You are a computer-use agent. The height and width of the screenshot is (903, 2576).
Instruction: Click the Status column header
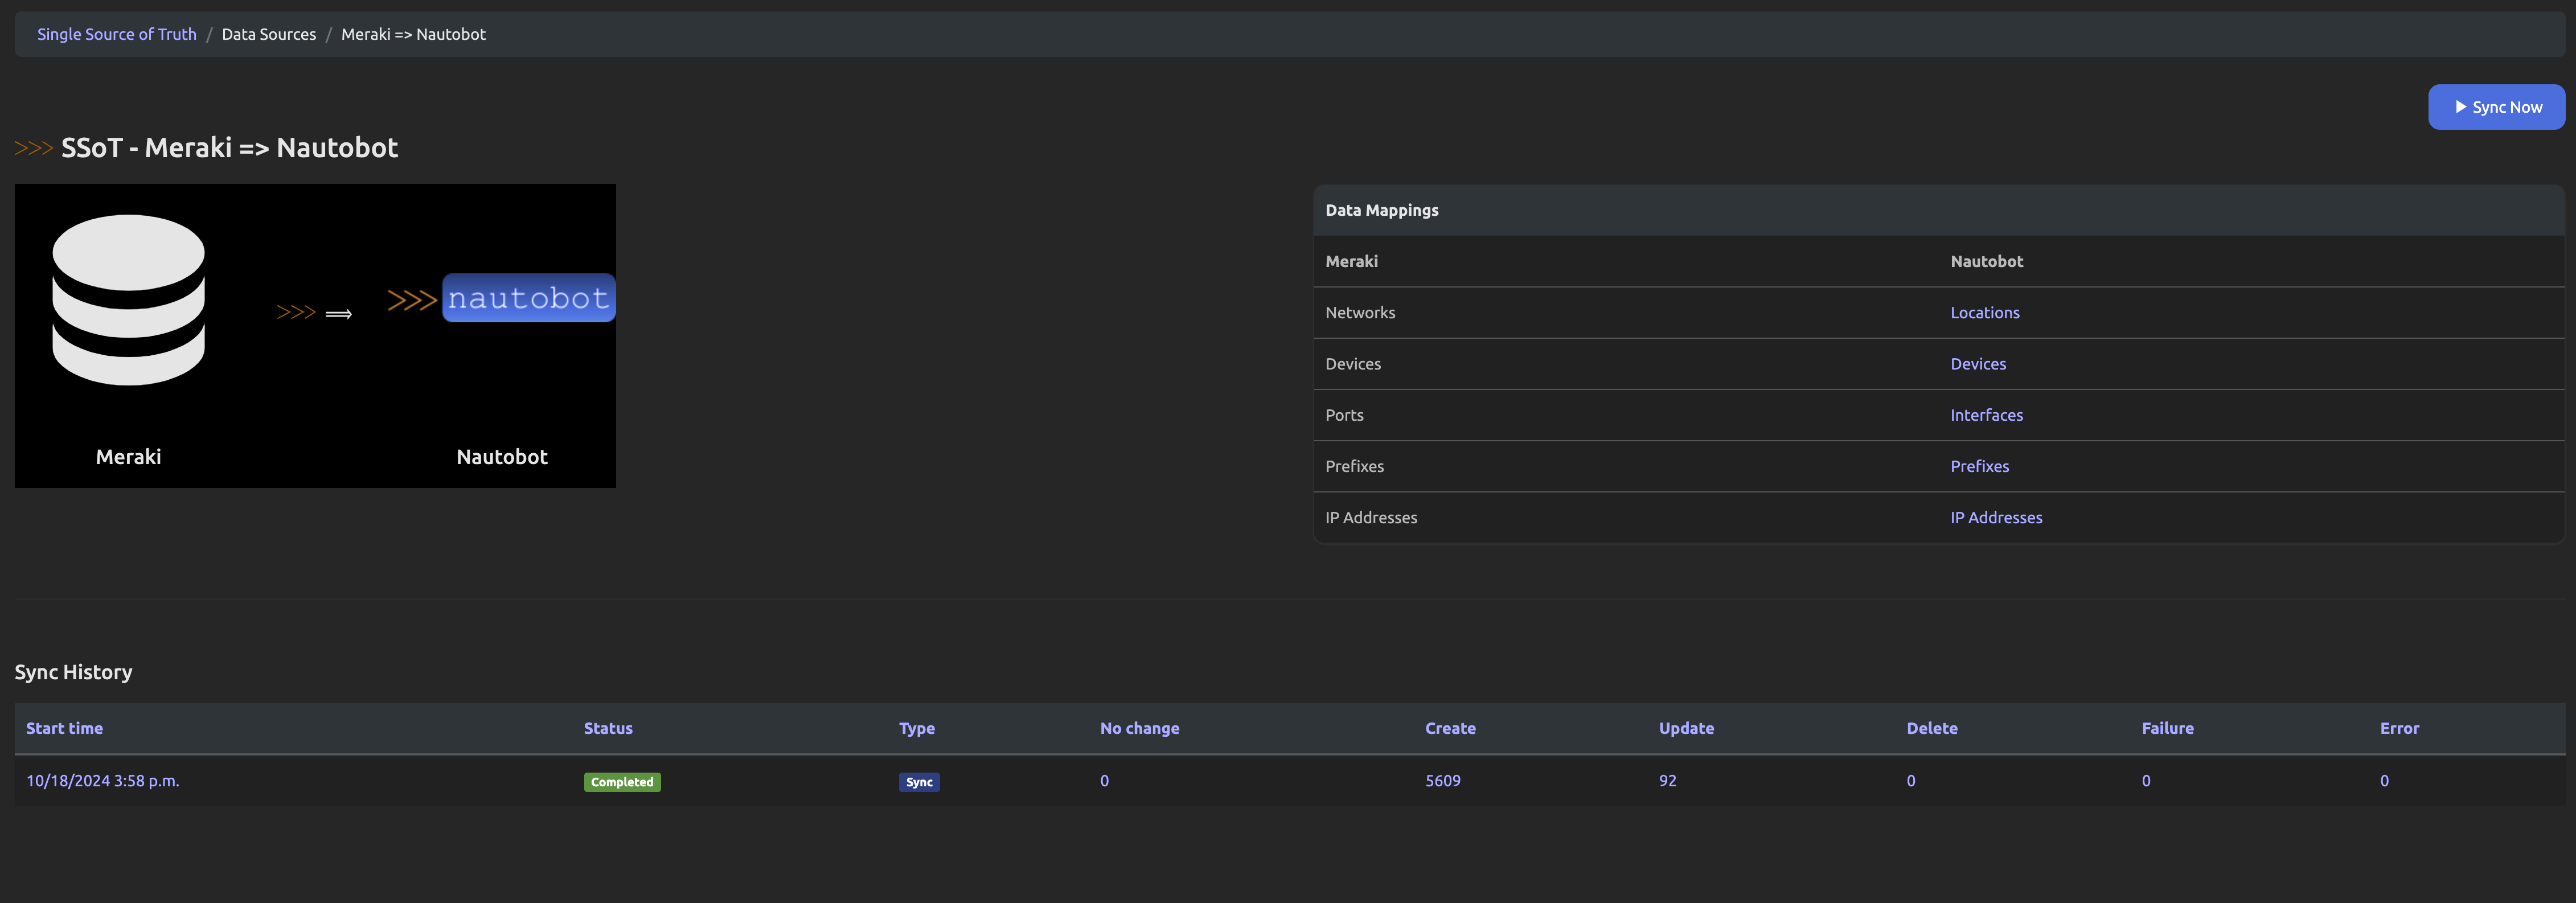pyautogui.click(x=607, y=728)
